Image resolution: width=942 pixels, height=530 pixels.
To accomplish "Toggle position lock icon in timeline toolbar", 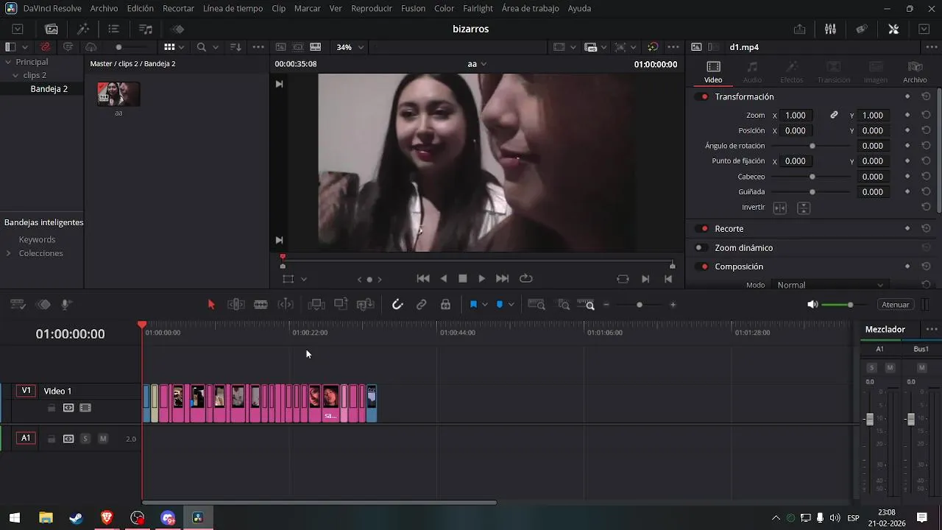I will click(445, 305).
